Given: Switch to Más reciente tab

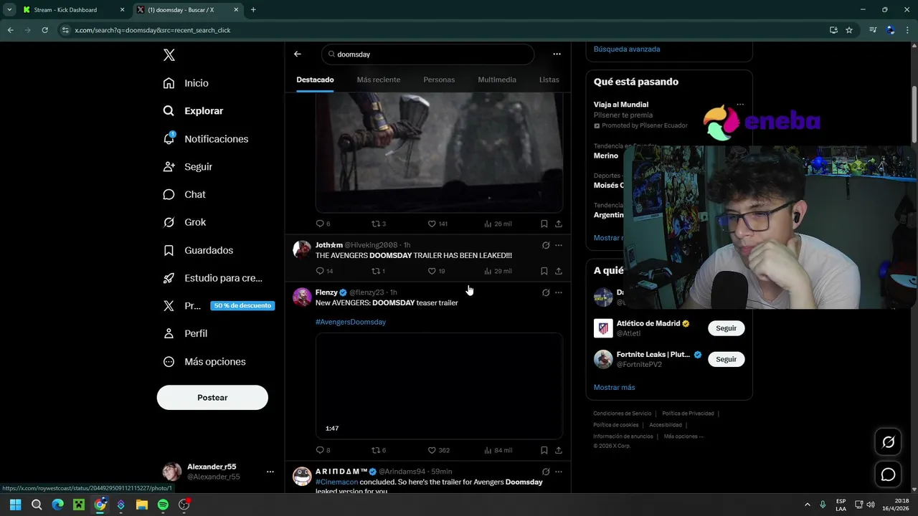Looking at the screenshot, I should 379,80.
